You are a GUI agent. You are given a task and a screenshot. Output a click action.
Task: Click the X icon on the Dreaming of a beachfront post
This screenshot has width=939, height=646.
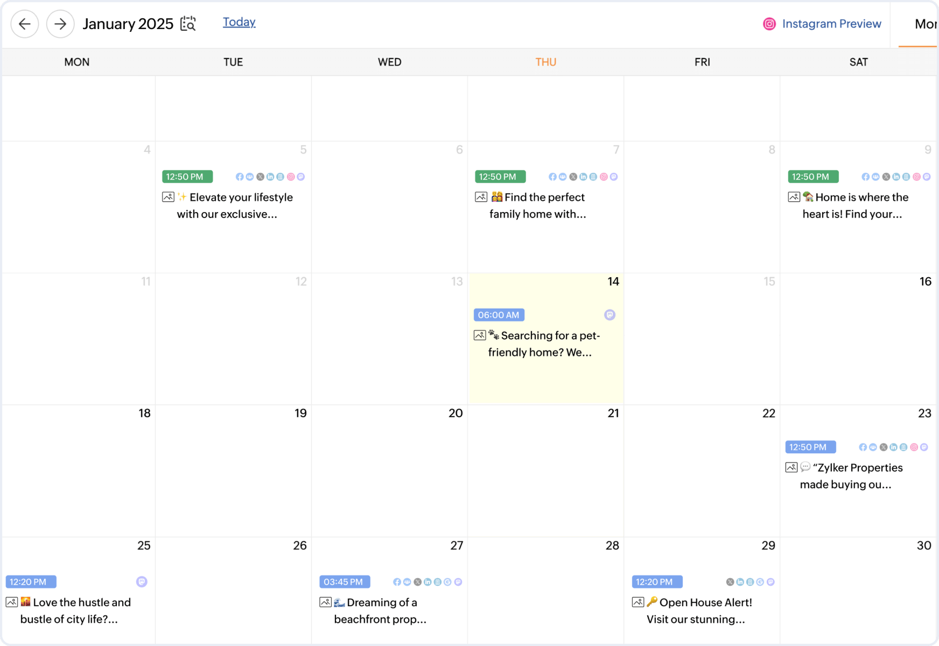pyautogui.click(x=417, y=582)
